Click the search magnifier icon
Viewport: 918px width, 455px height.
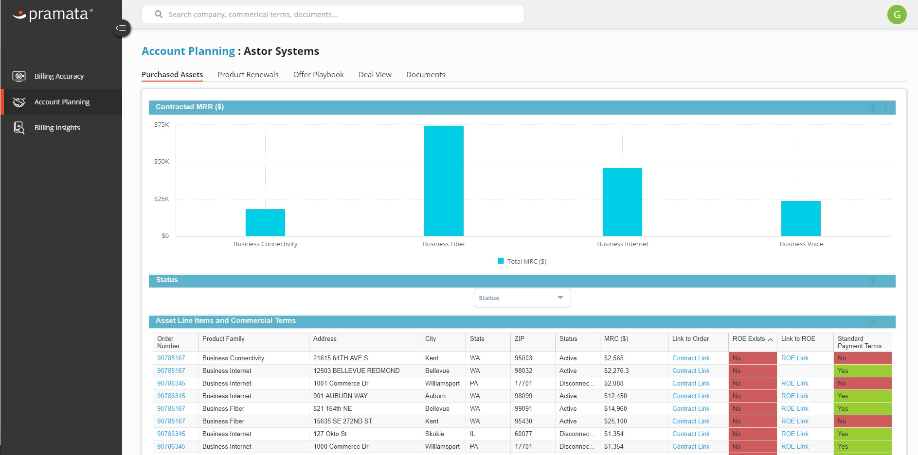click(159, 14)
